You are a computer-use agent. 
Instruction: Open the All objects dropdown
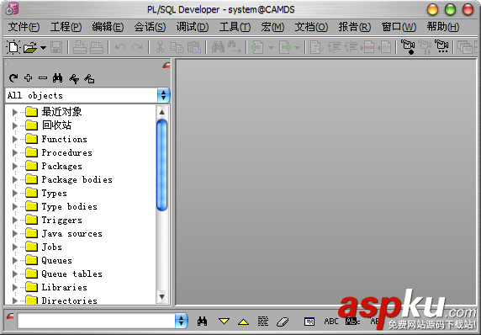pos(163,95)
